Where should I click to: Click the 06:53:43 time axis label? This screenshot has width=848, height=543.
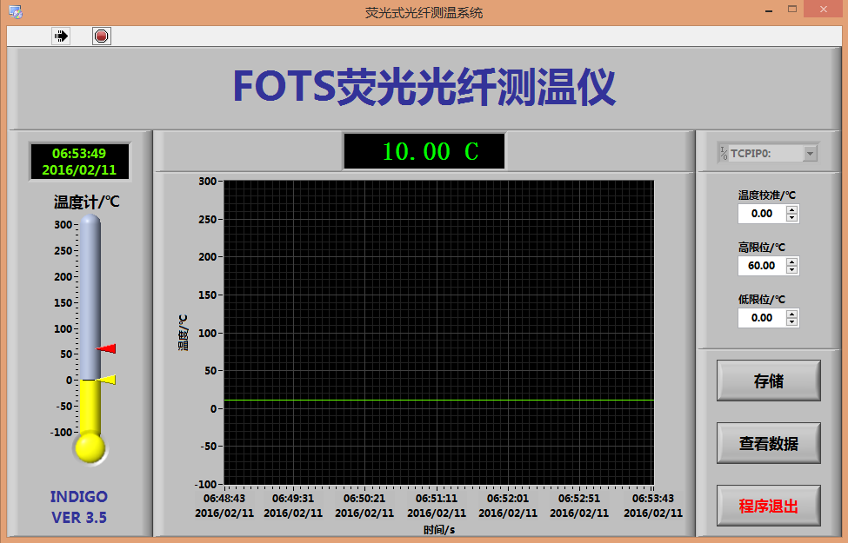tap(653, 498)
